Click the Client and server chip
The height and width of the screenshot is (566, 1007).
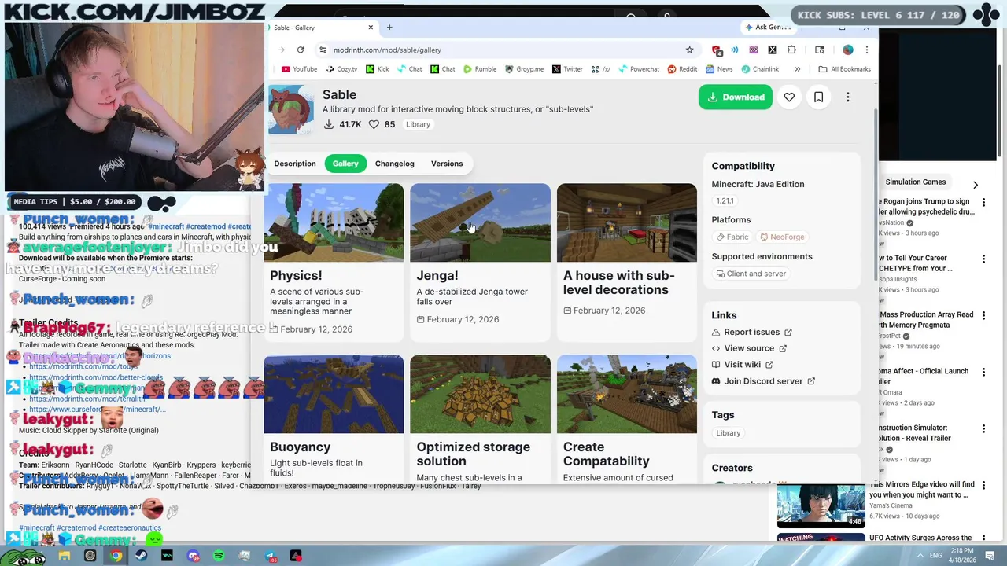(x=751, y=274)
